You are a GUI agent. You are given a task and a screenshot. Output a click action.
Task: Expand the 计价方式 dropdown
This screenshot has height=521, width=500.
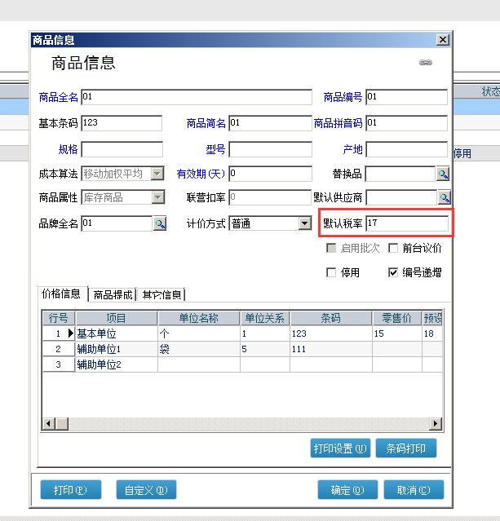tap(304, 223)
